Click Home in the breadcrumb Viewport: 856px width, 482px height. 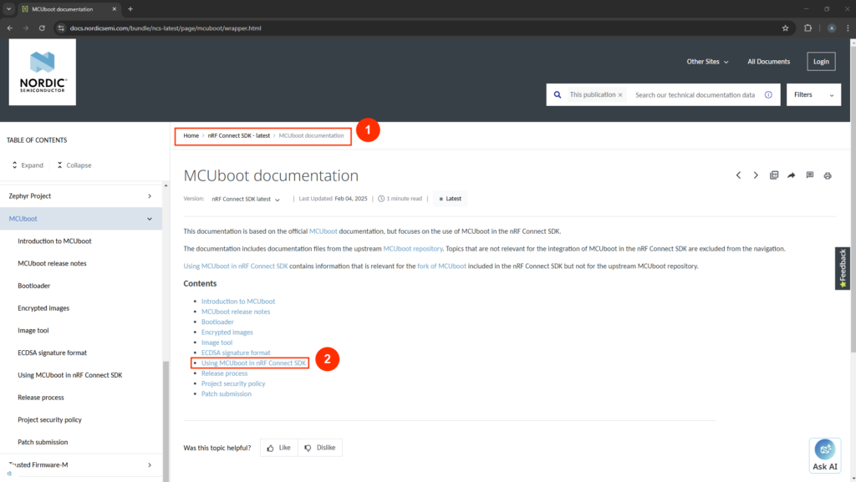tap(191, 136)
